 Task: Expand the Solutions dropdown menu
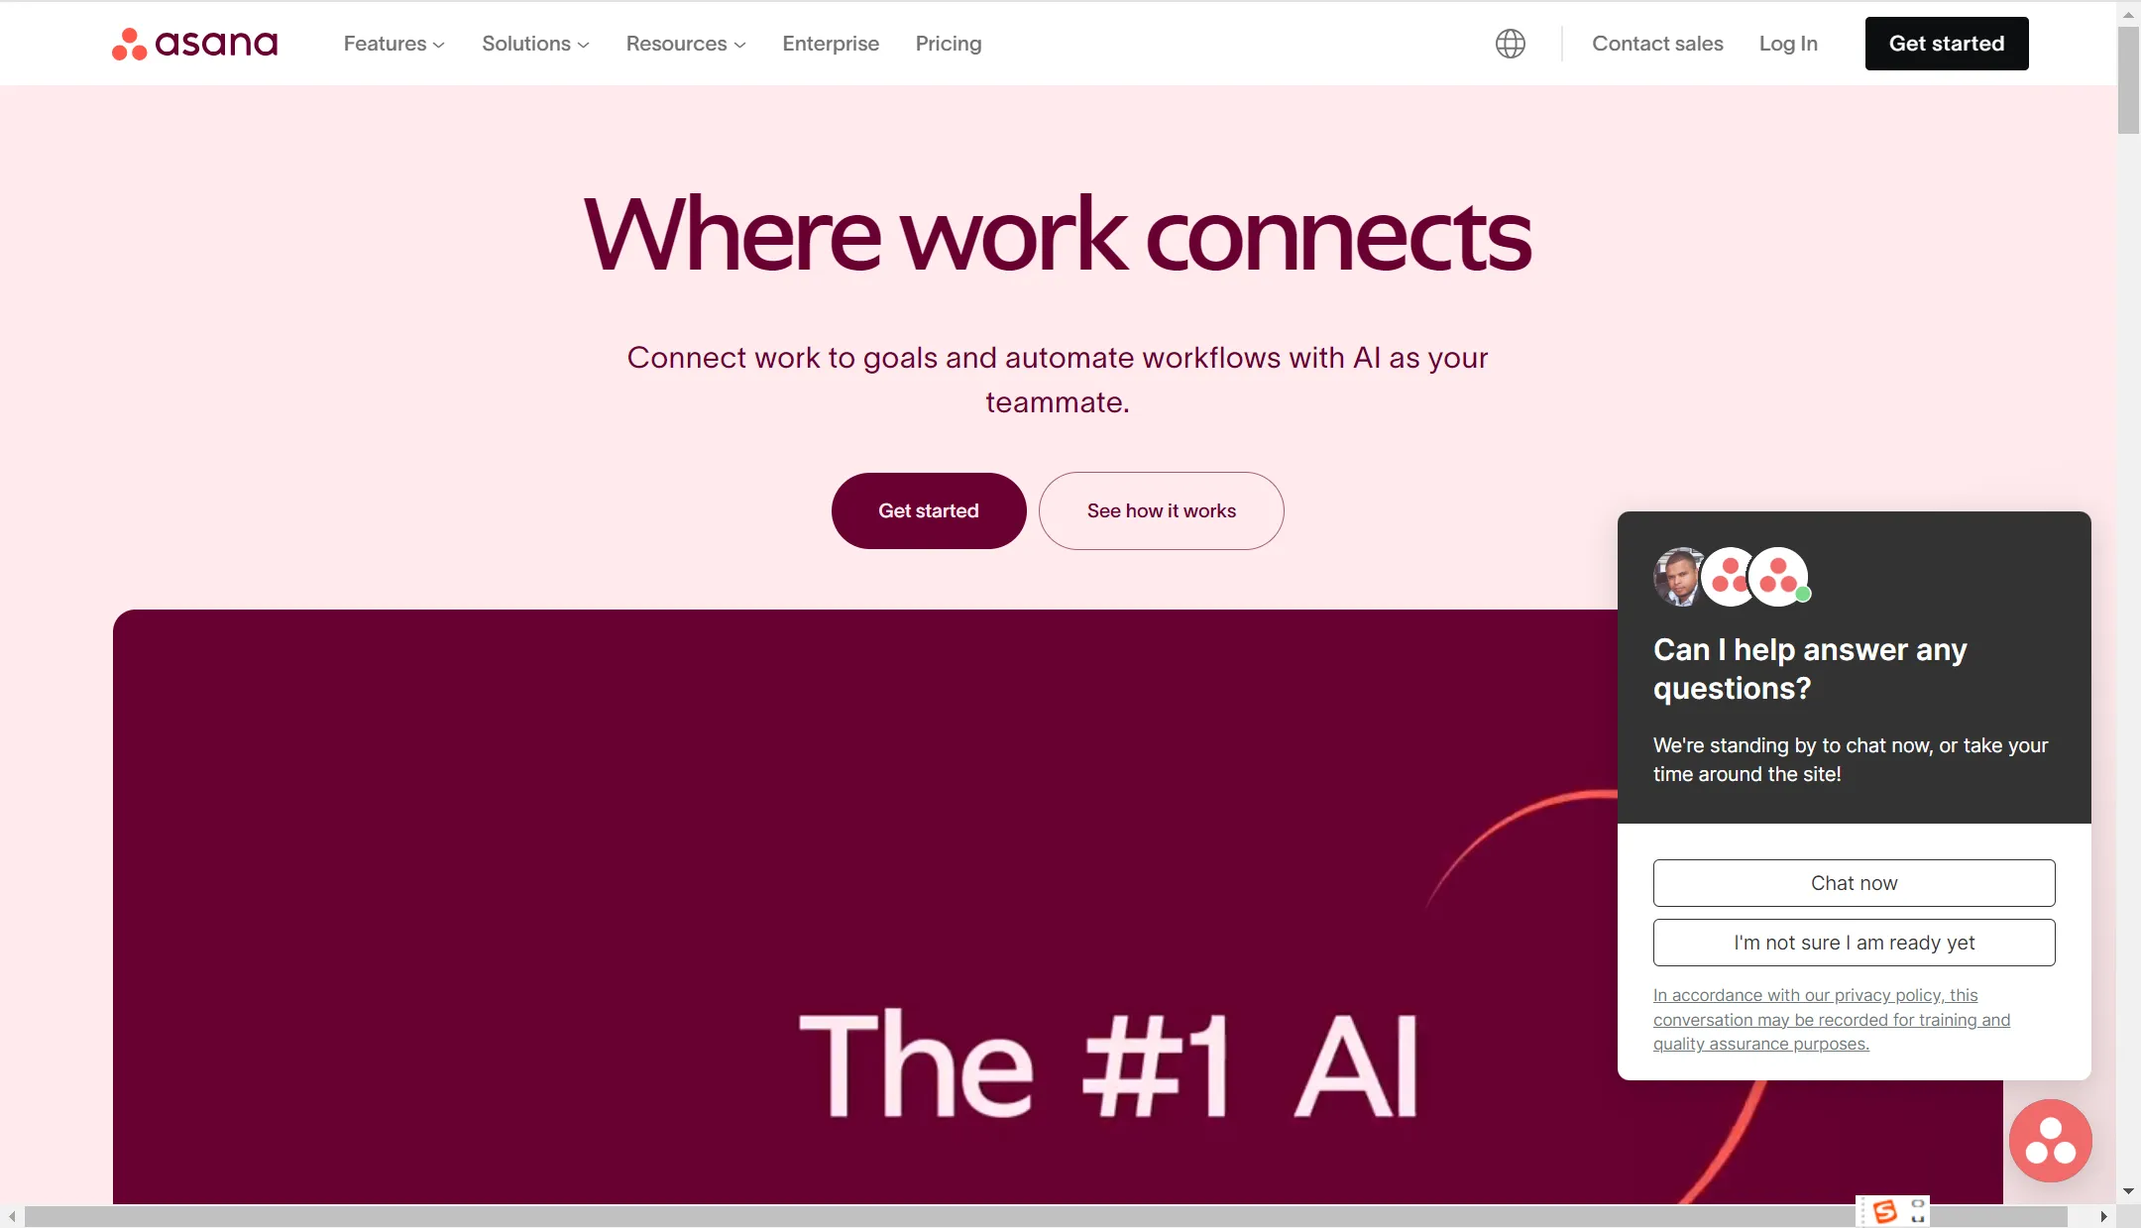(534, 43)
